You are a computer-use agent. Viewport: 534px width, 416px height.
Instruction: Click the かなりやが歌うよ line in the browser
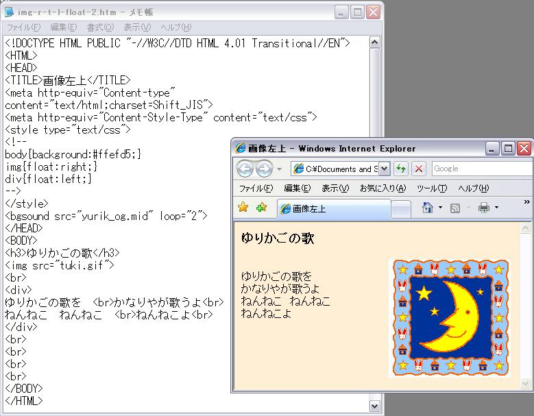(x=280, y=289)
